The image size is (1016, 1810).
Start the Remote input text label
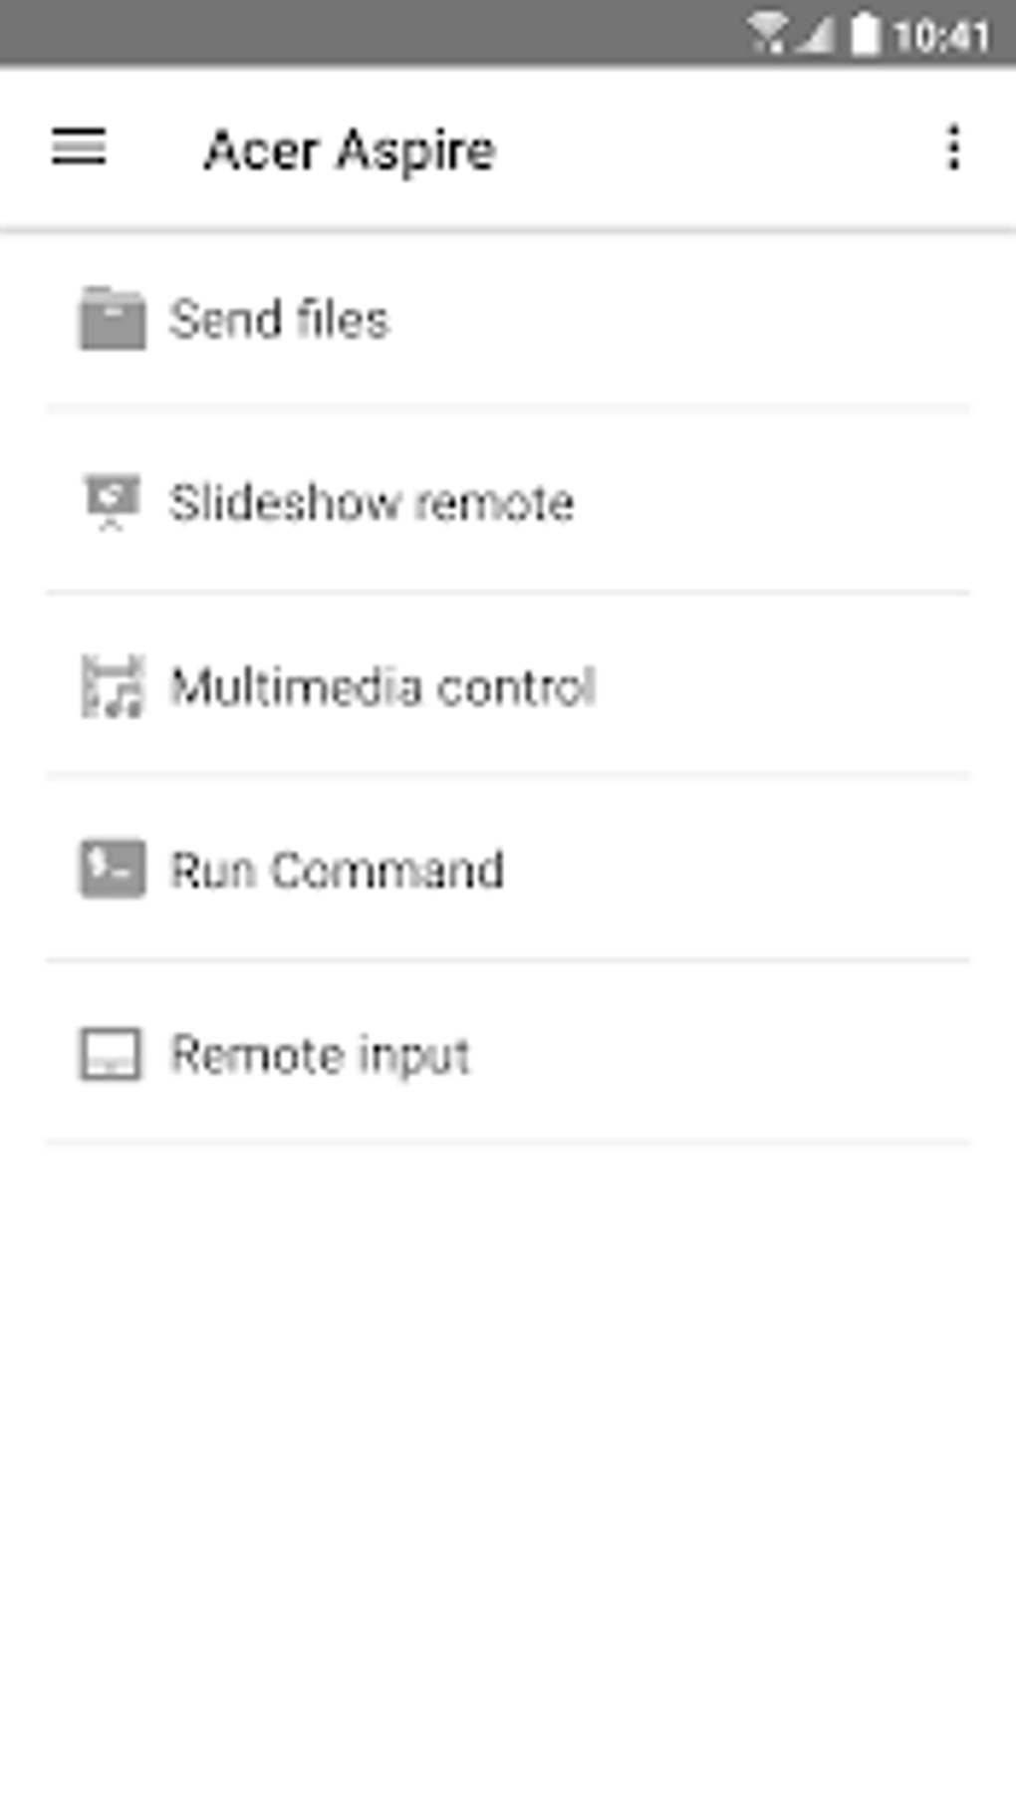click(x=321, y=1056)
